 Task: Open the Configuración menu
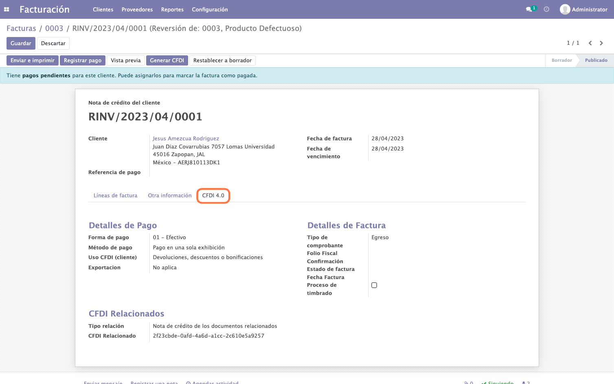point(210,9)
